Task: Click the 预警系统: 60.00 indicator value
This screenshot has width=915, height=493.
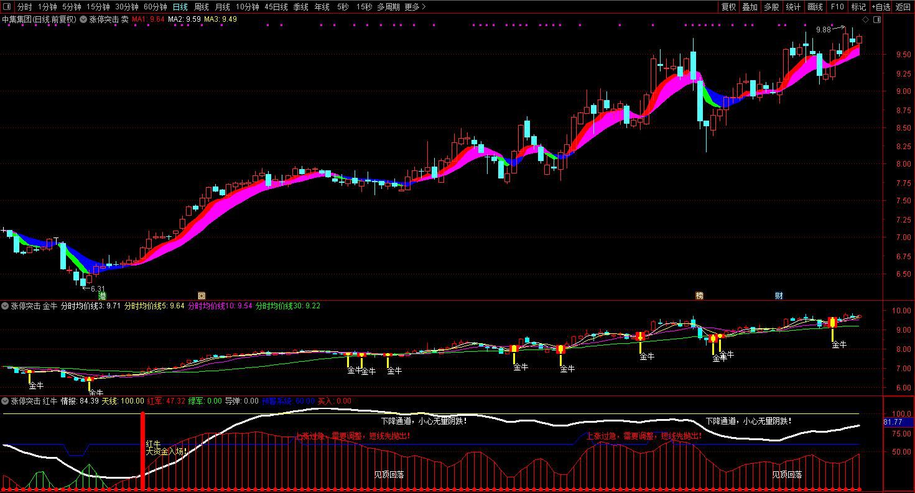Action: 288,401
